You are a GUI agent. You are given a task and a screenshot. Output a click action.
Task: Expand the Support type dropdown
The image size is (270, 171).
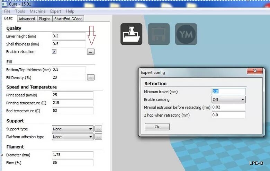[x=72, y=129]
